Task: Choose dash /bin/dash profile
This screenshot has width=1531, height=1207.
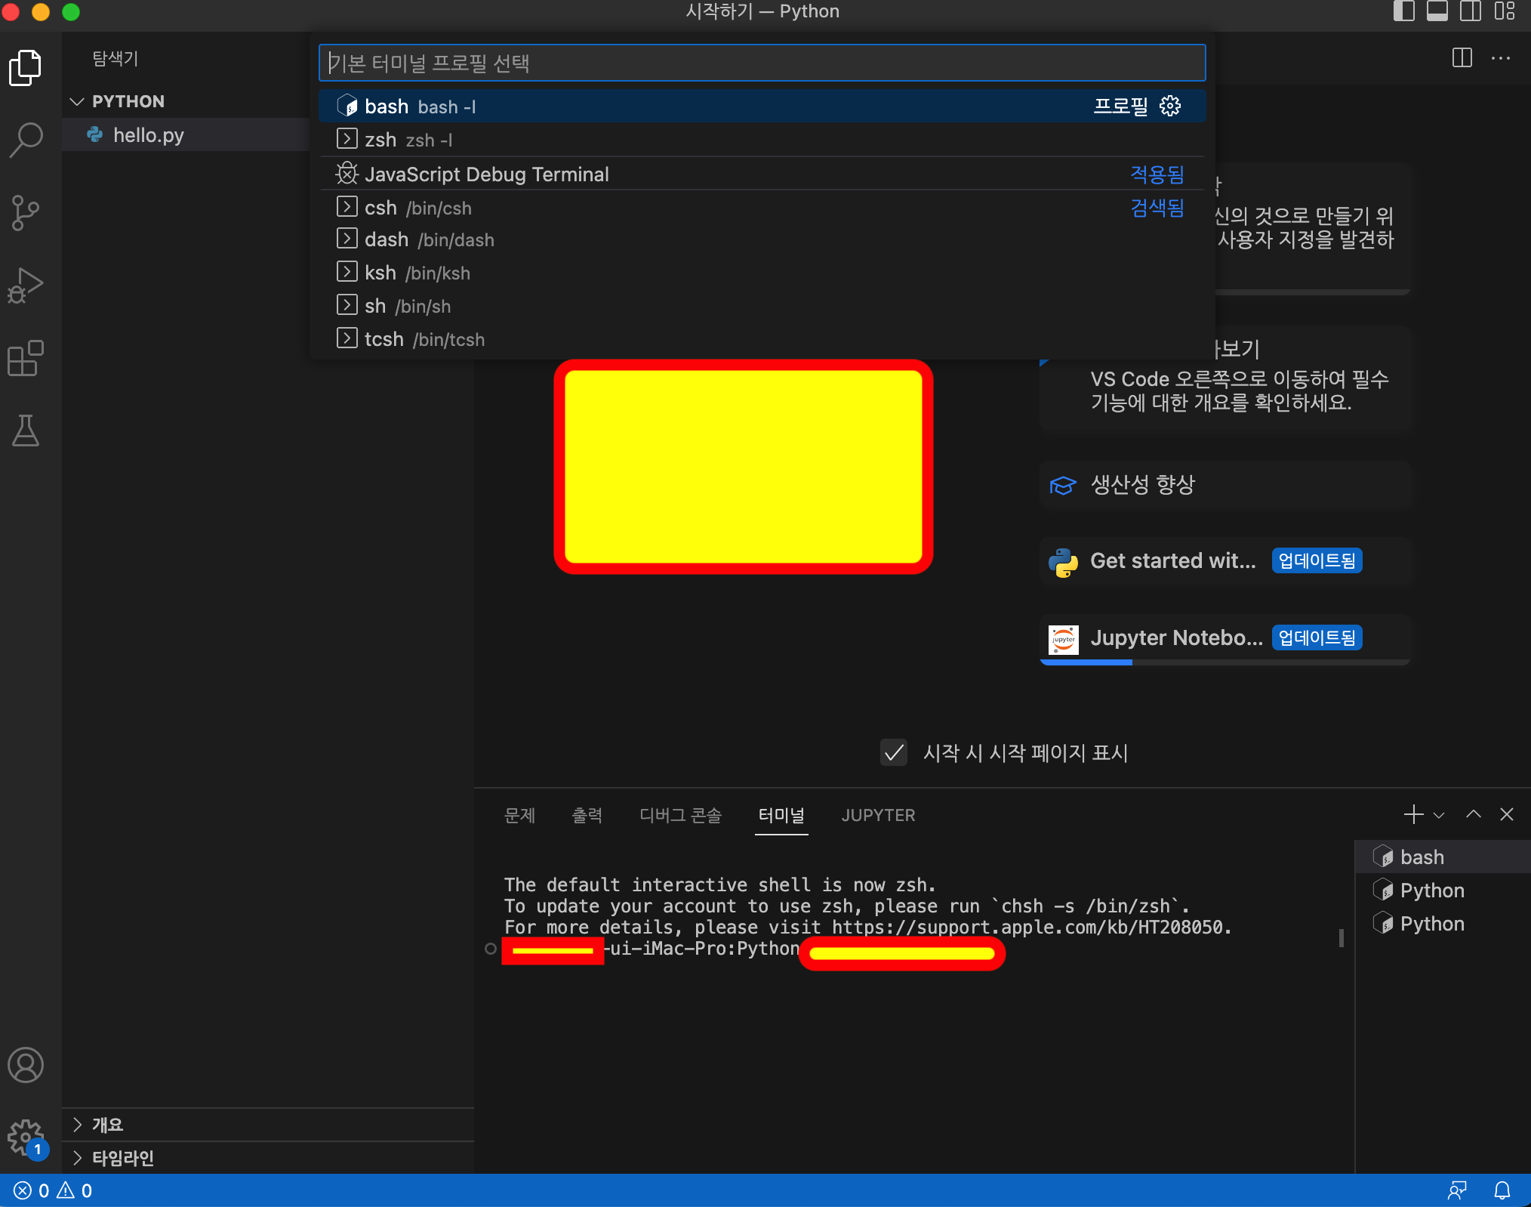Action: (762, 239)
